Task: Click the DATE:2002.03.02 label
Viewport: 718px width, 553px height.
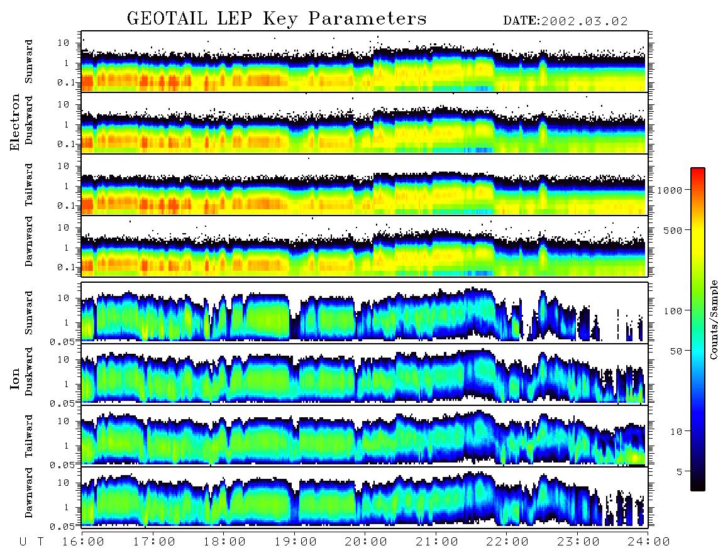Action: pos(565,21)
